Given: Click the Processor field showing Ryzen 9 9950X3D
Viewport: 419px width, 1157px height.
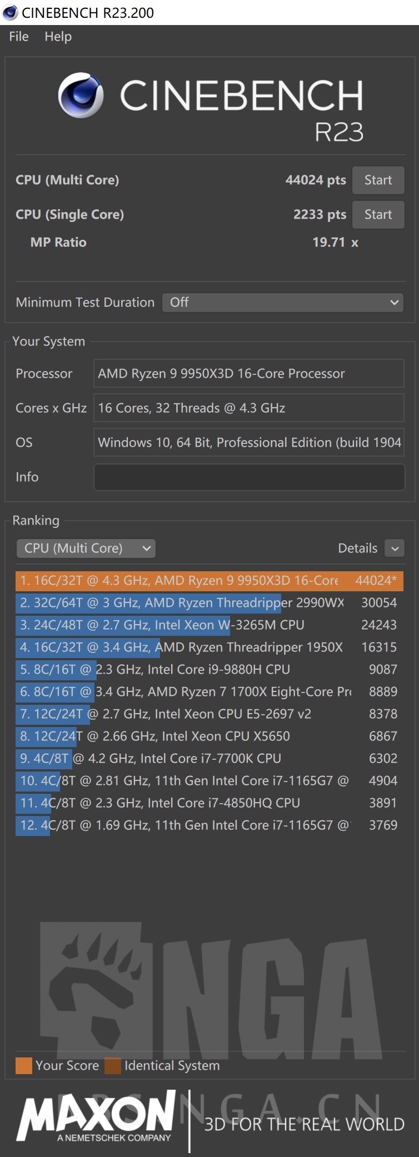Looking at the screenshot, I should pos(248,373).
